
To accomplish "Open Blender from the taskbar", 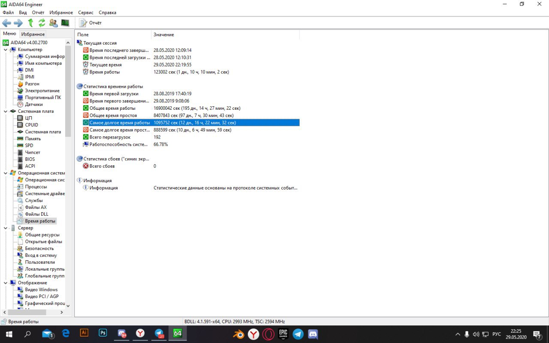I will (x=239, y=334).
